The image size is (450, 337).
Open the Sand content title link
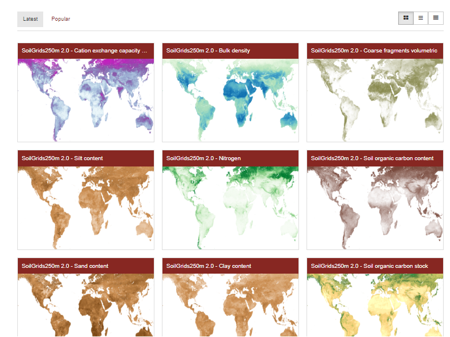[x=65, y=266]
